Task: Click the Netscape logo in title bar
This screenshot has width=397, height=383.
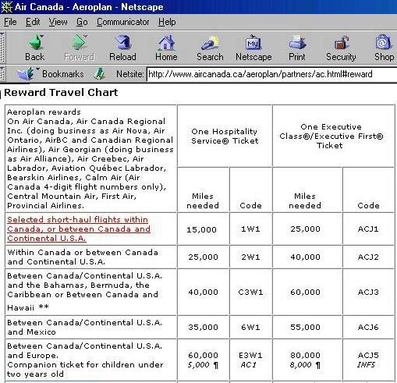Action: [x=6, y=7]
